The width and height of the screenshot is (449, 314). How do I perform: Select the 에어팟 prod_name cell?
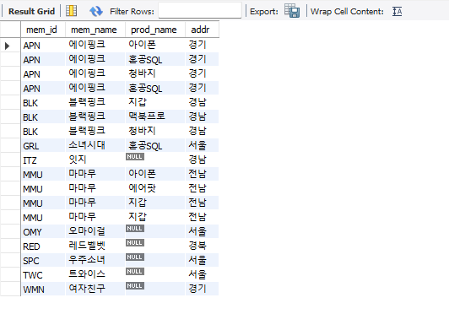click(155, 188)
